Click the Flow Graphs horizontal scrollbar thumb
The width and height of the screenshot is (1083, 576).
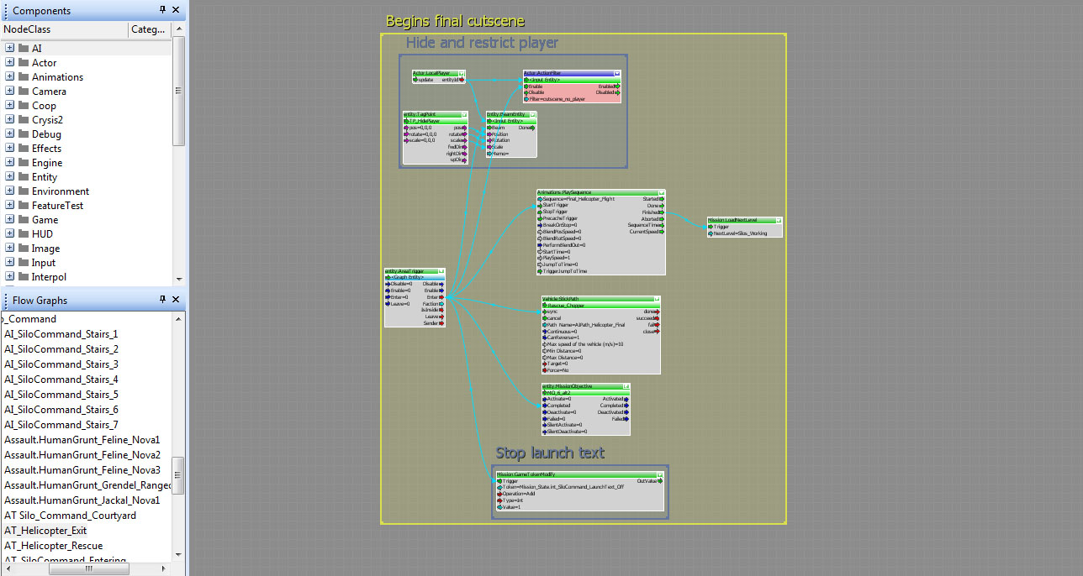pyautogui.click(x=89, y=568)
